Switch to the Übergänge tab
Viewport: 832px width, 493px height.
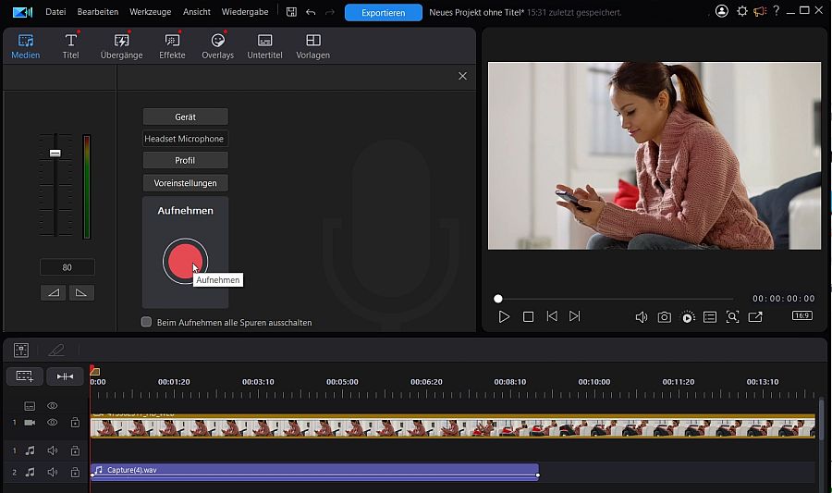(x=121, y=46)
